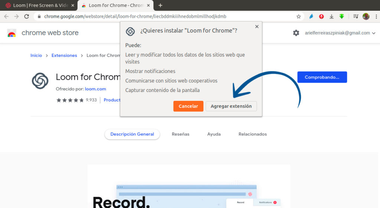
Task: Select the Loom for Chrome browser tab
Action: [x=115, y=5]
